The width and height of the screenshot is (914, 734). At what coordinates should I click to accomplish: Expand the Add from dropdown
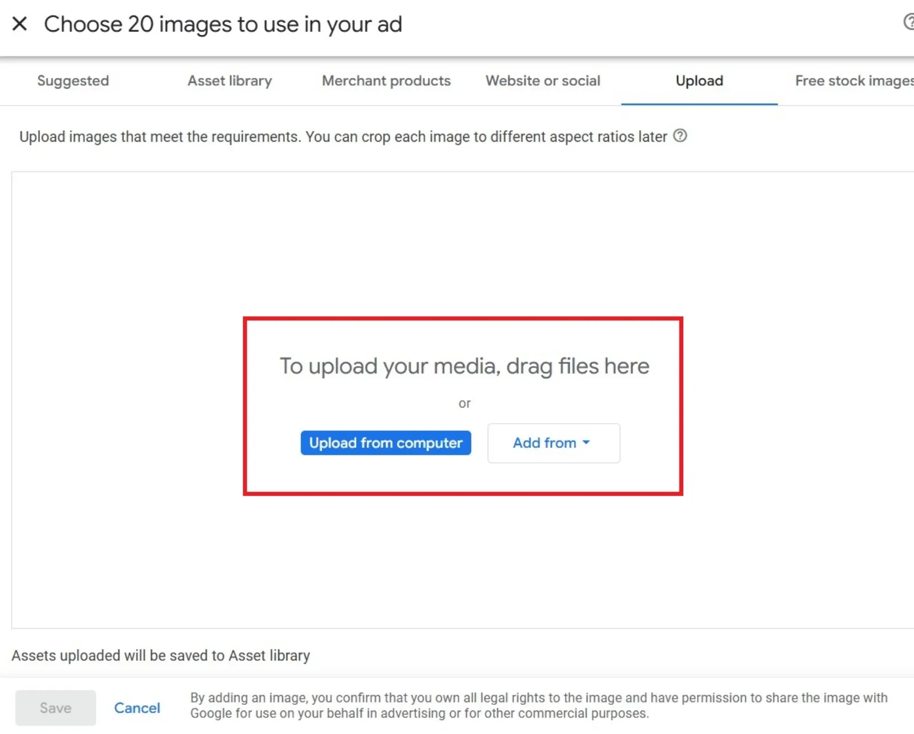tap(554, 443)
